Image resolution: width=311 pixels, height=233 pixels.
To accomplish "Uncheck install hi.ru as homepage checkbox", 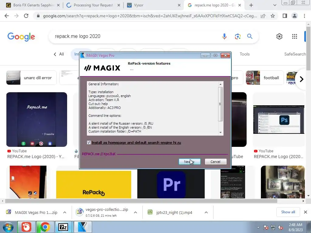I will (89, 143).
